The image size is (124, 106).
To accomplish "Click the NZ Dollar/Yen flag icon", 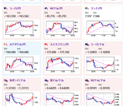I will (x=46, y=9).
